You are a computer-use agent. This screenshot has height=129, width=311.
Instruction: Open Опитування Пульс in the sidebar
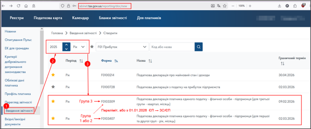coord(18,40)
